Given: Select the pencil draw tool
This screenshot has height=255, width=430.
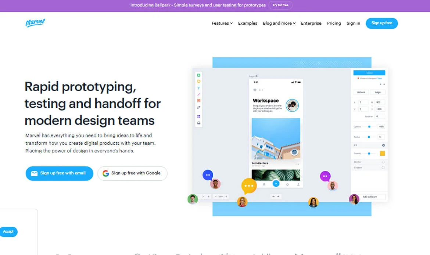Looking at the screenshot, I should (x=199, y=107).
